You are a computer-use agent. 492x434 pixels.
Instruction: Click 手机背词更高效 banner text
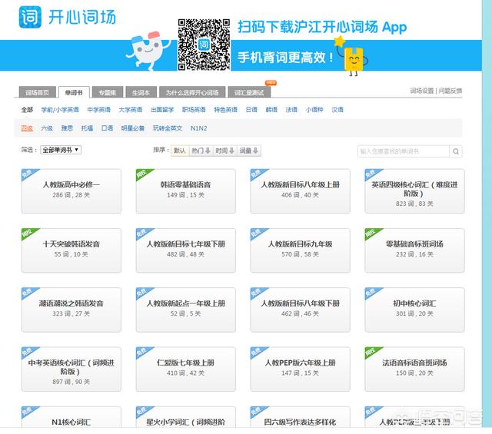coord(285,58)
